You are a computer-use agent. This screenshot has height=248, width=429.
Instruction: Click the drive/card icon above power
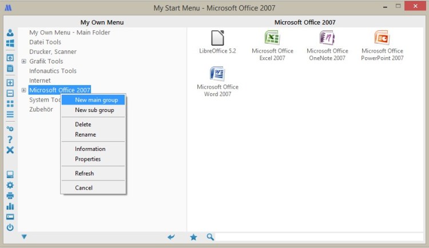pyautogui.click(x=10, y=217)
